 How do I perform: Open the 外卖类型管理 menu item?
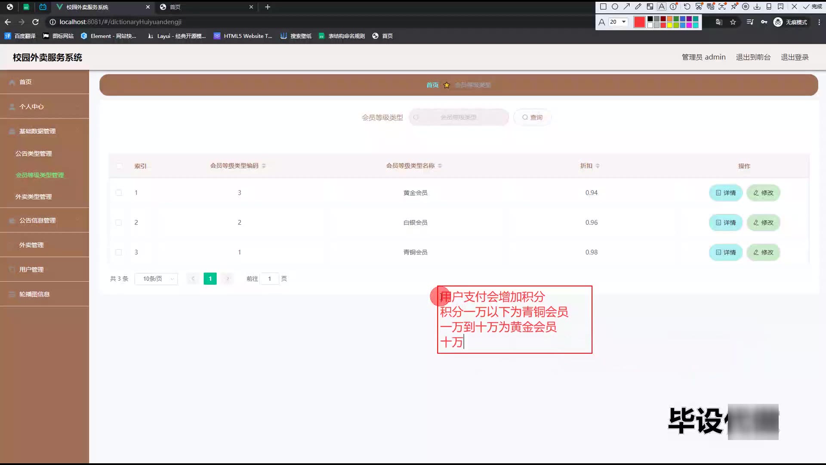(34, 197)
